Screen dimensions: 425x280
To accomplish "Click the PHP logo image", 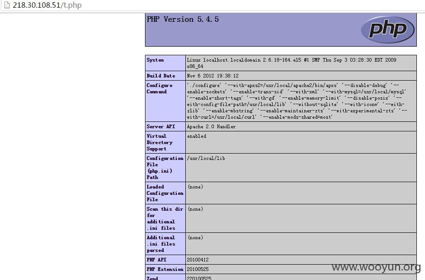I will pos(387,29).
